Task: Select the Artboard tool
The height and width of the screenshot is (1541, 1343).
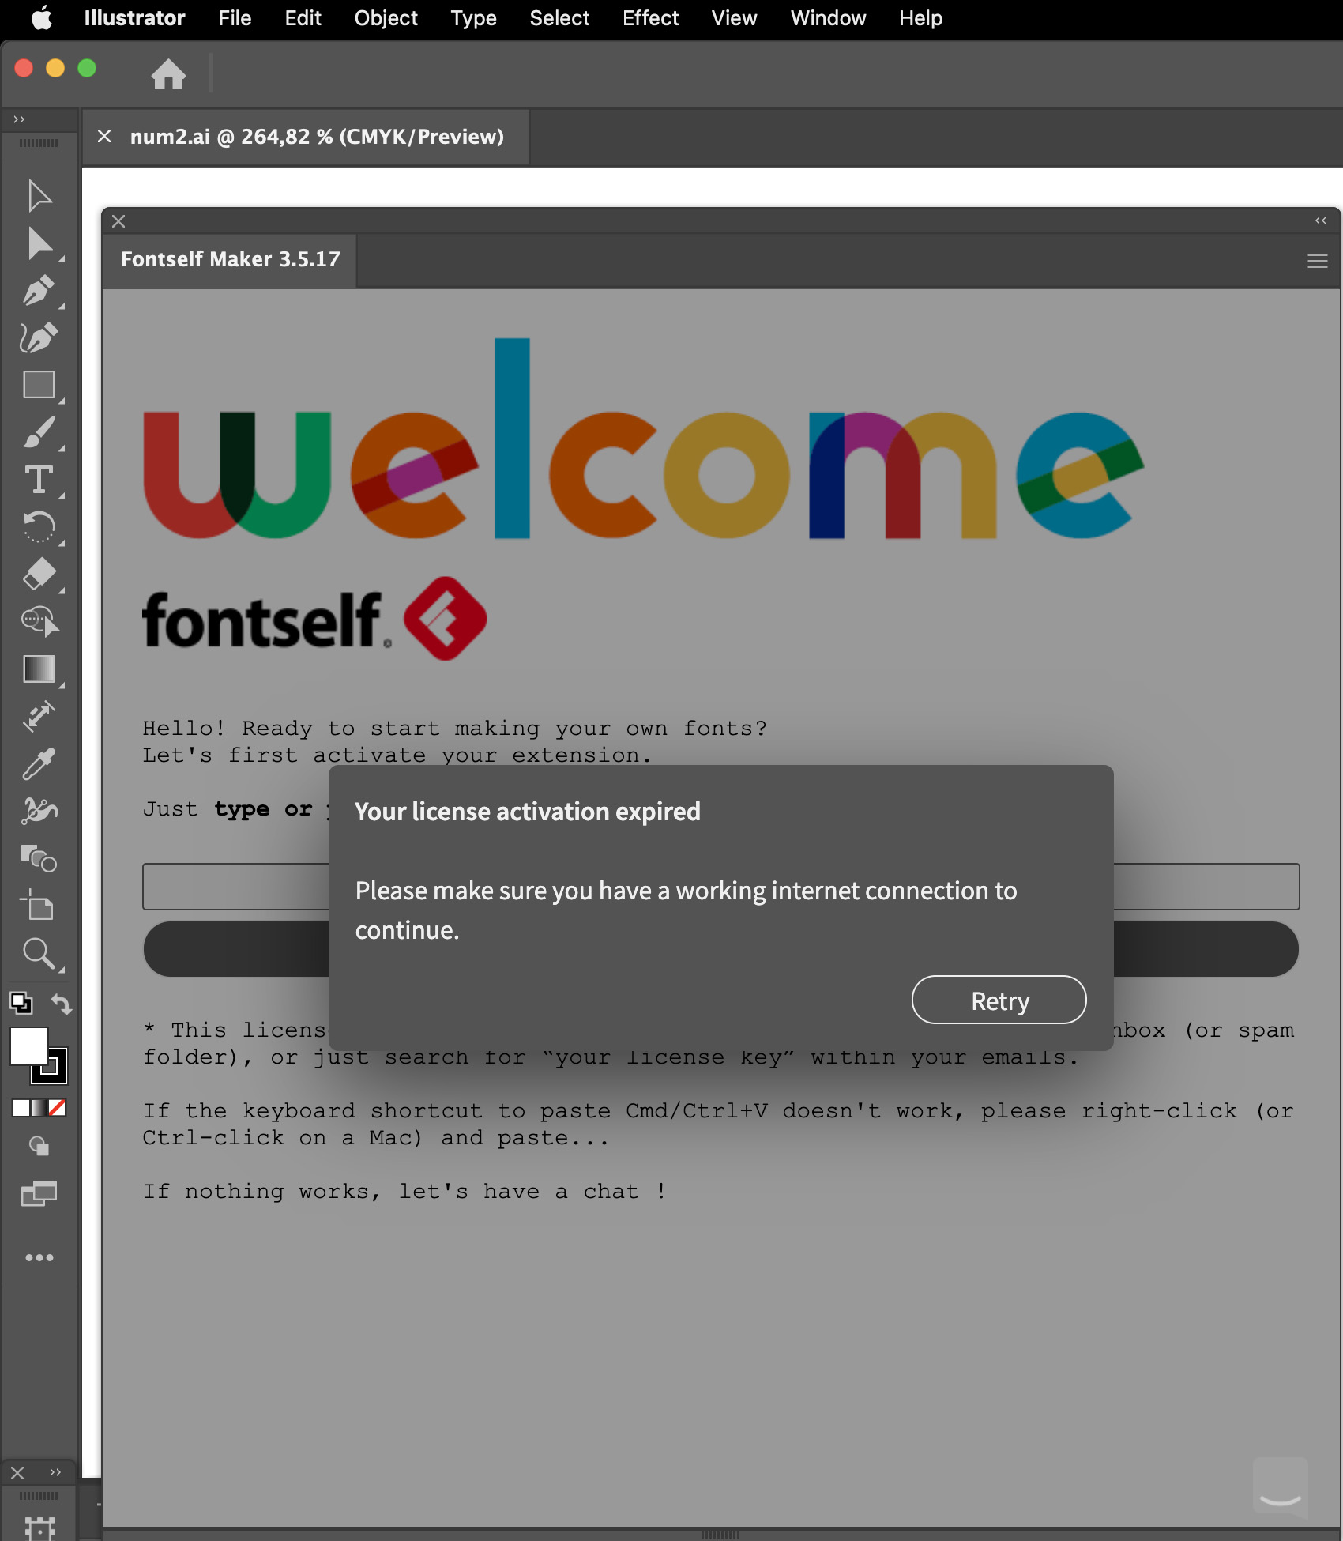Action: (x=38, y=906)
